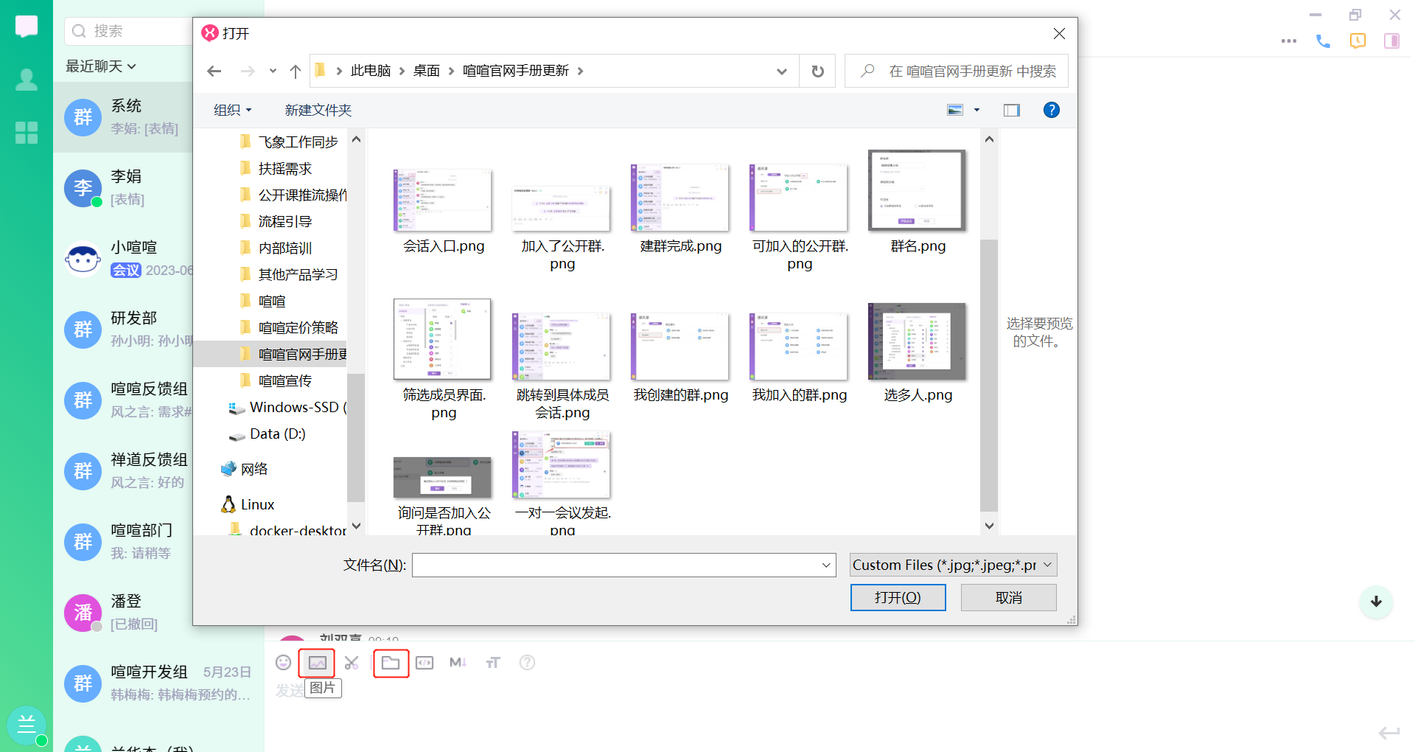
Task: Click the help icon in file dialog
Action: (x=1051, y=110)
